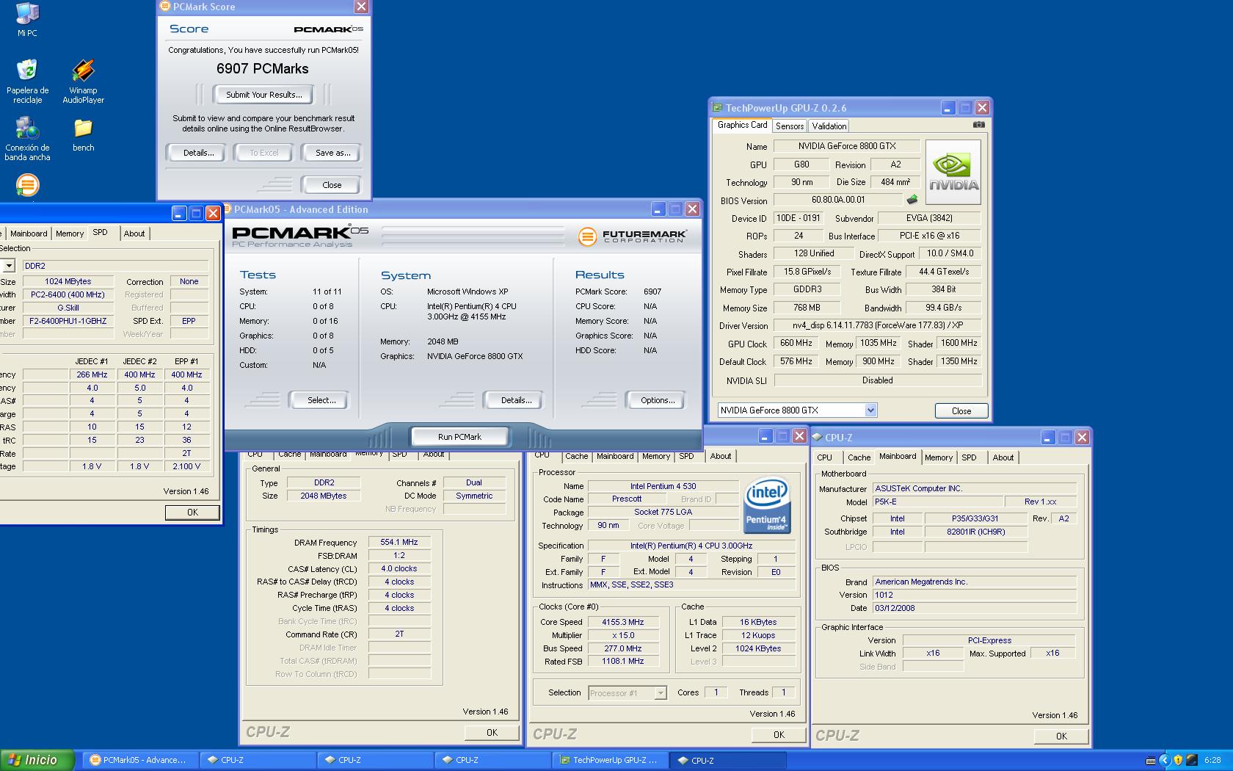Click the Intel Pentium 4 logo in CPU-Z
The height and width of the screenshot is (771, 1233).
click(x=766, y=505)
